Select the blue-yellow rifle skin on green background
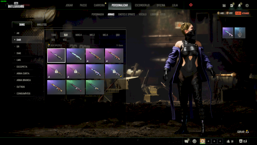The width and height of the screenshot is (257, 145). [95, 87]
